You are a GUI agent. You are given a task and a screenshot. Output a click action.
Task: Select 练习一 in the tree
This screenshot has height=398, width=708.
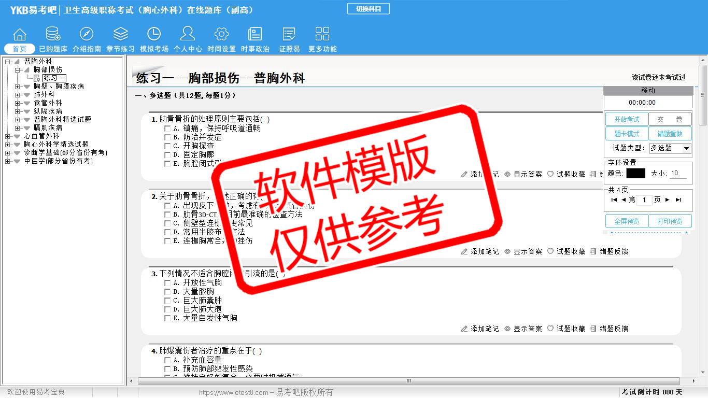(x=54, y=78)
